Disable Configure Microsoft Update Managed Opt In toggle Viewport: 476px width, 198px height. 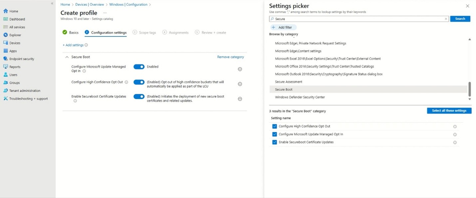coord(139,67)
